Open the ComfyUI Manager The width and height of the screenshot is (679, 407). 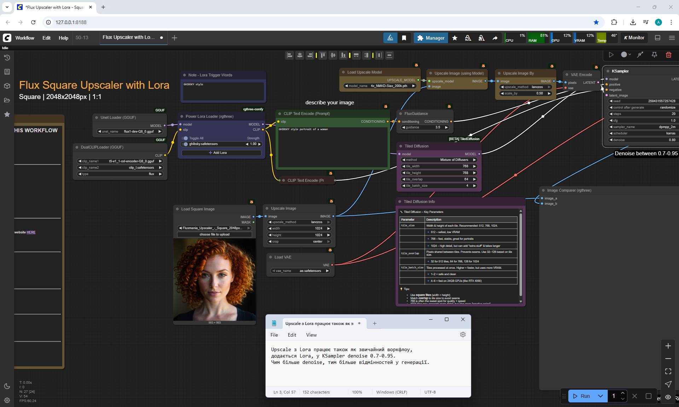point(430,38)
